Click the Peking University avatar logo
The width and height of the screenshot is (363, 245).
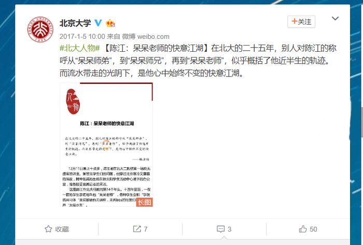[40, 29]
